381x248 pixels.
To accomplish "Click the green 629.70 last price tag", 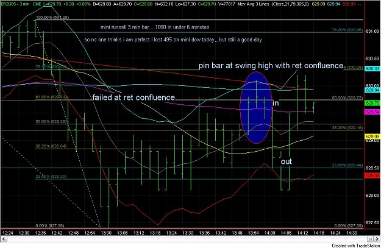I will (372, 103).
